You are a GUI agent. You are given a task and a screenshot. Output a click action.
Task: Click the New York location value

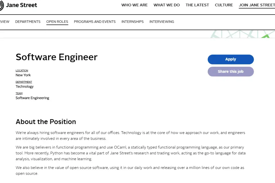(x=23, y=75)
